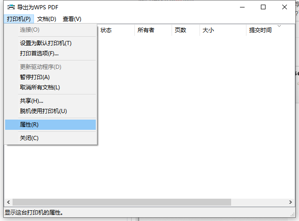The image size is (299, 221).
Task: Maximize the print queue window
Action: pyautogui.click(x=263, y=7)
